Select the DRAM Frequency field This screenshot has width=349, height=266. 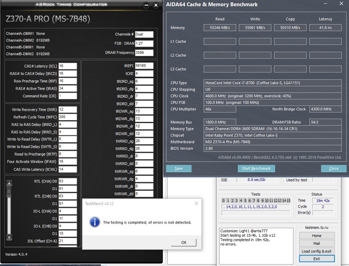pyautogui.click(x=144, y=52)
